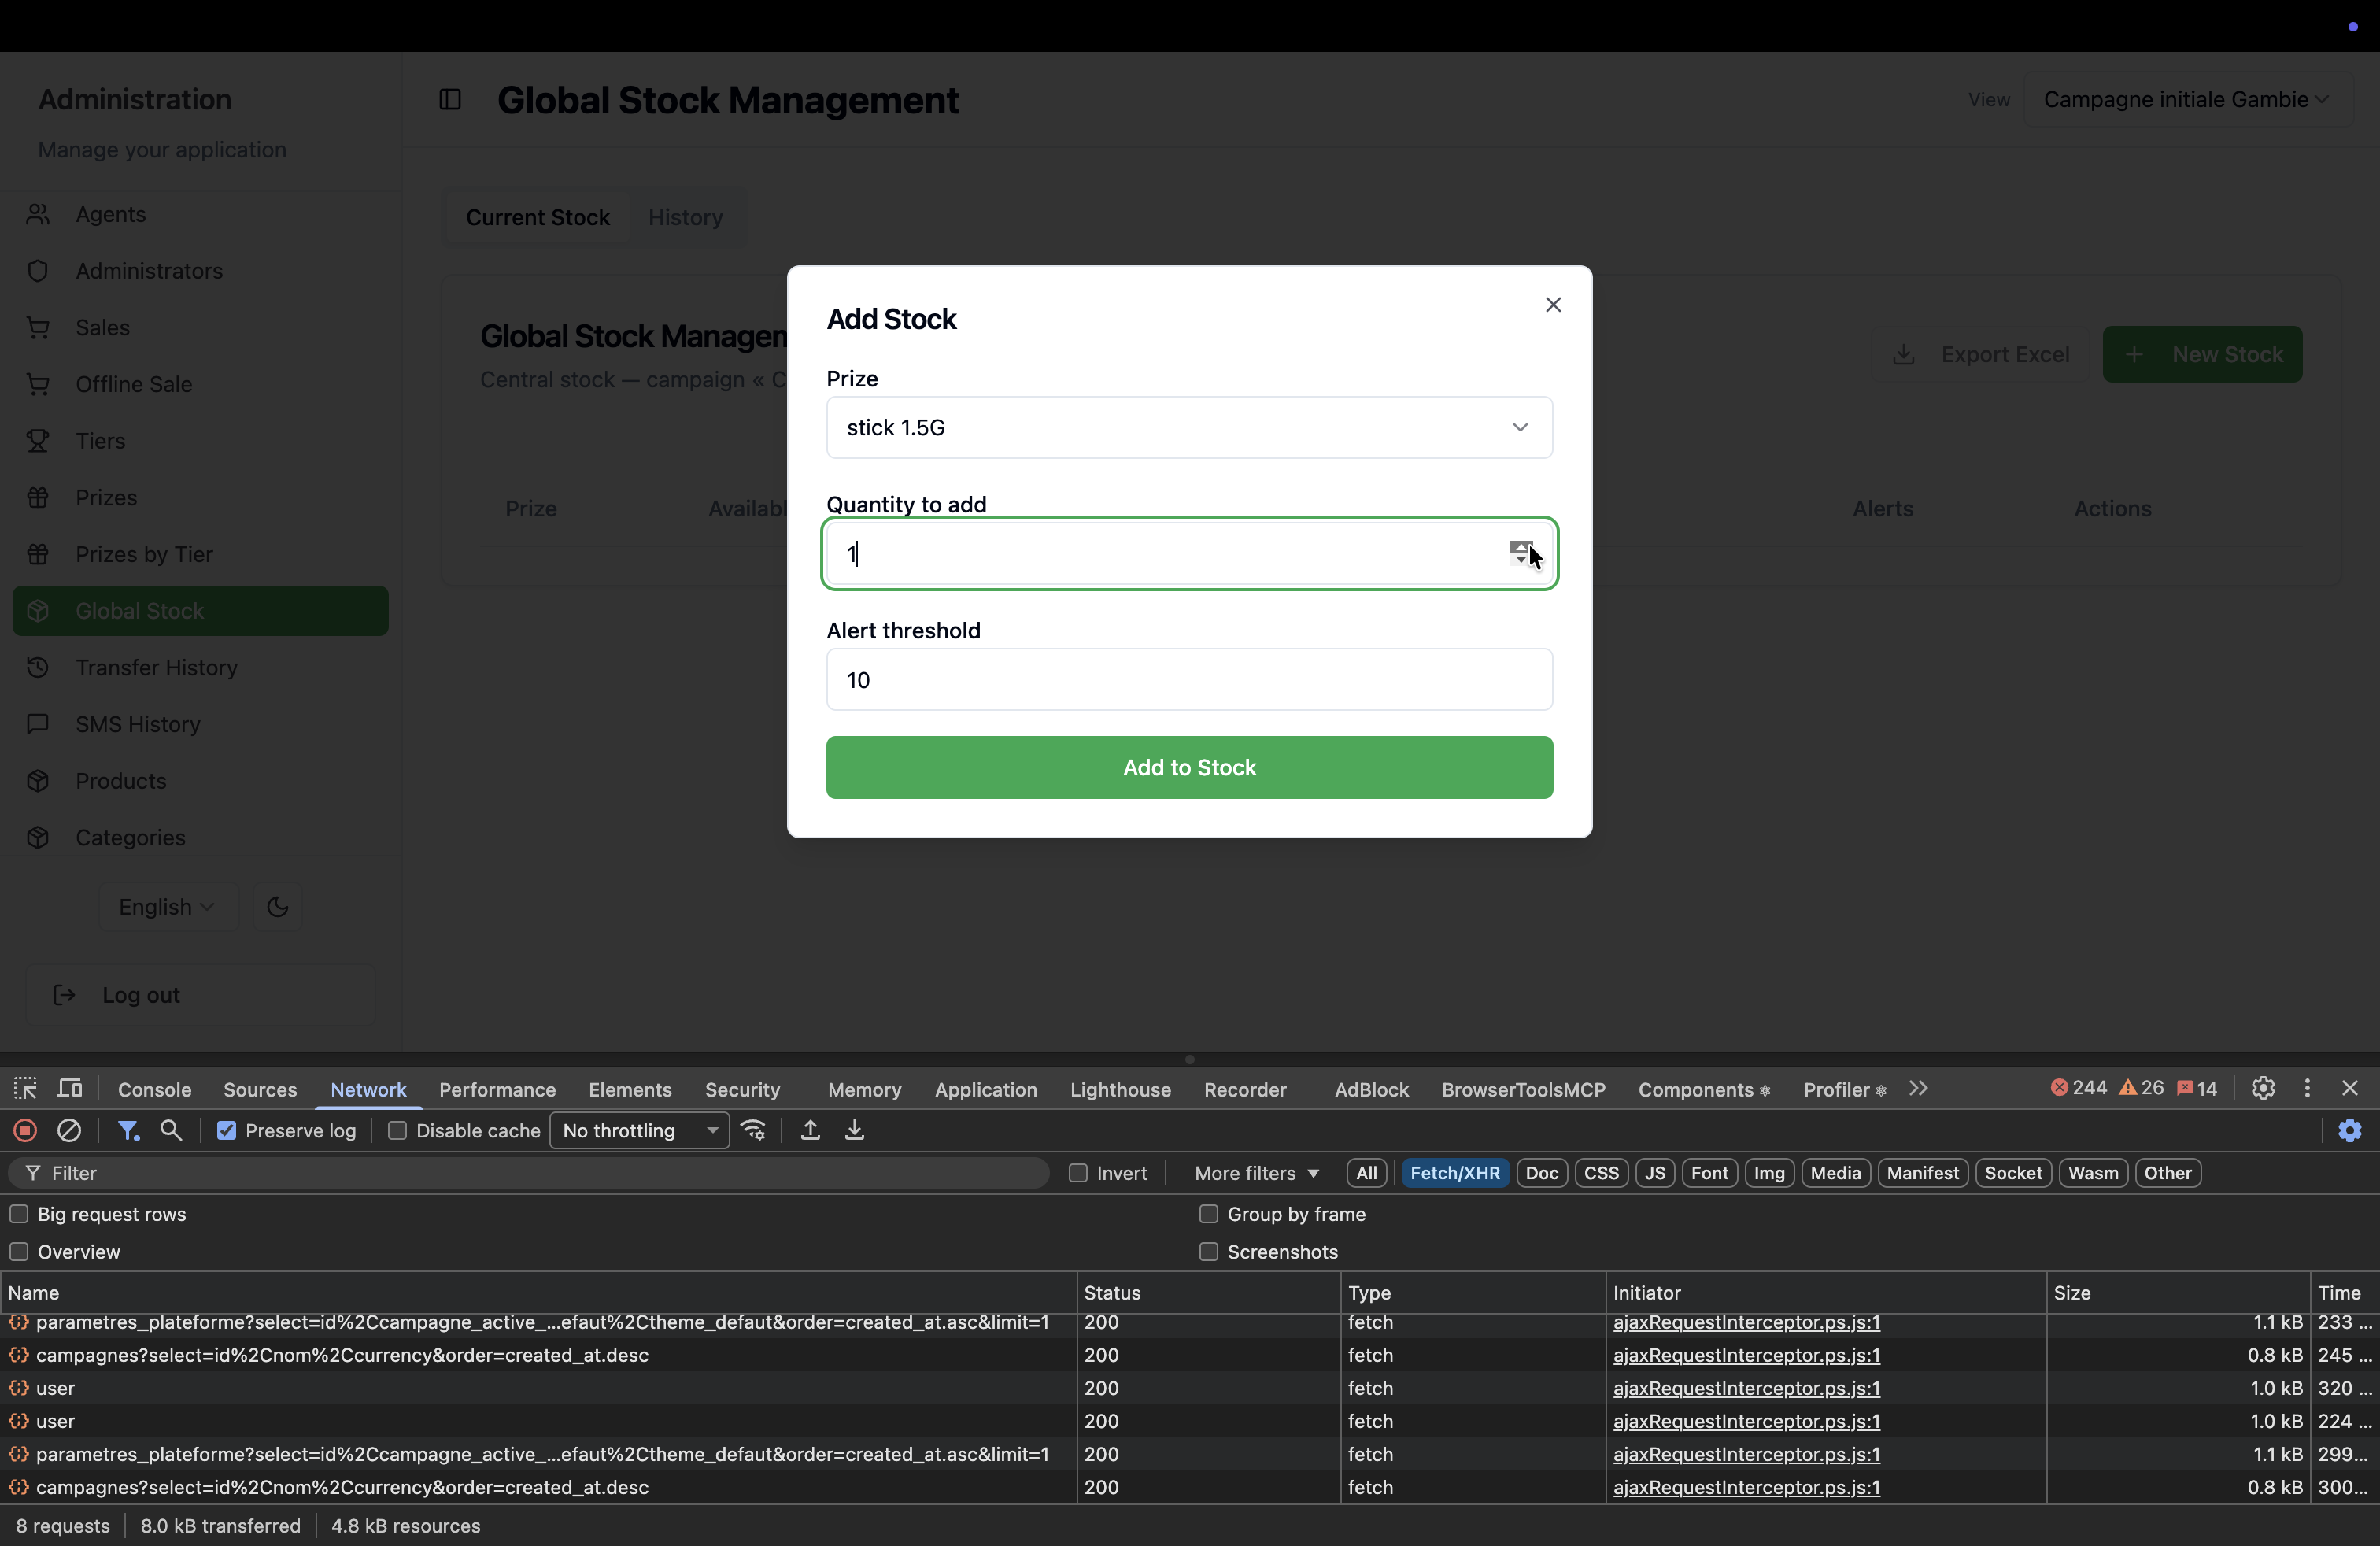Uncheck the Preserve log checkbox
Image resolution: width=2380 pixels, height=1546 pixels.
[227, 1130]
